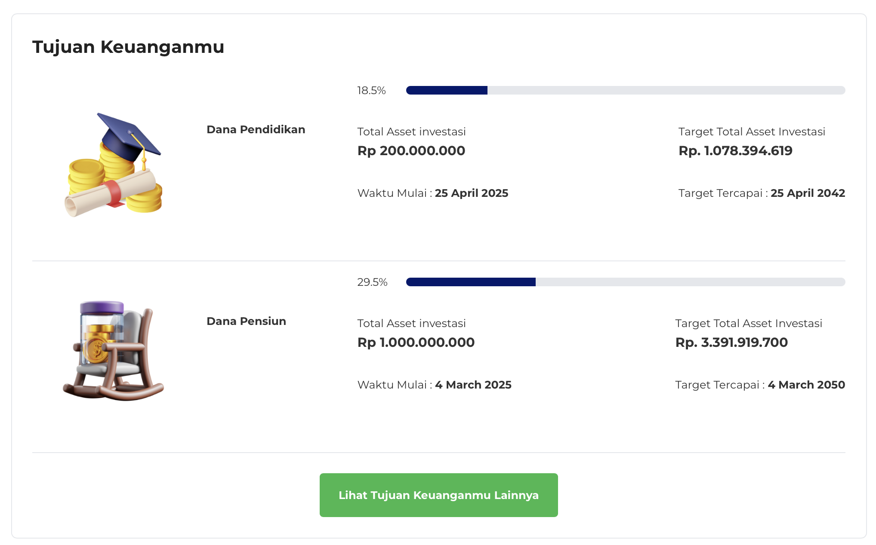Click the Rp 1.000.000.000 asset amount
876x545 pixels.
click(x=416, y=343)
